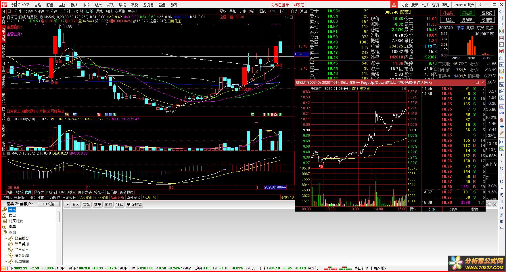Click the person icon beside 卖出
Image resolution: width=506 pixels, height=272 pixels.
point(4,215)
